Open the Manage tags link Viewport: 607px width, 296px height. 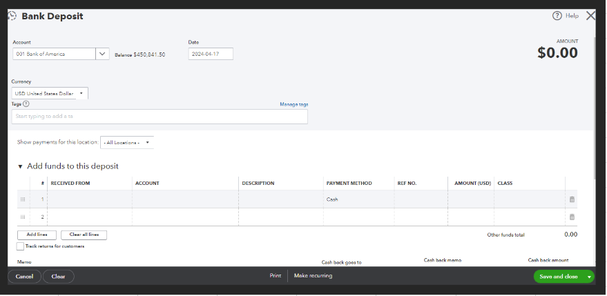(293, 104)
